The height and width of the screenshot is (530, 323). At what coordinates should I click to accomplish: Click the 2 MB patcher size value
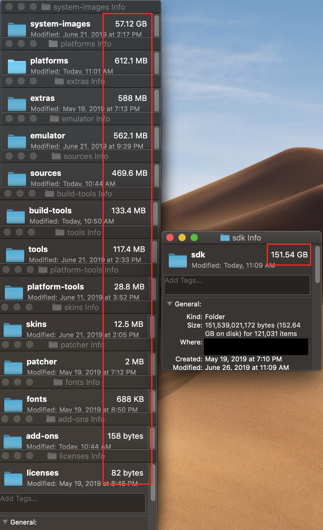click(135, 362)
